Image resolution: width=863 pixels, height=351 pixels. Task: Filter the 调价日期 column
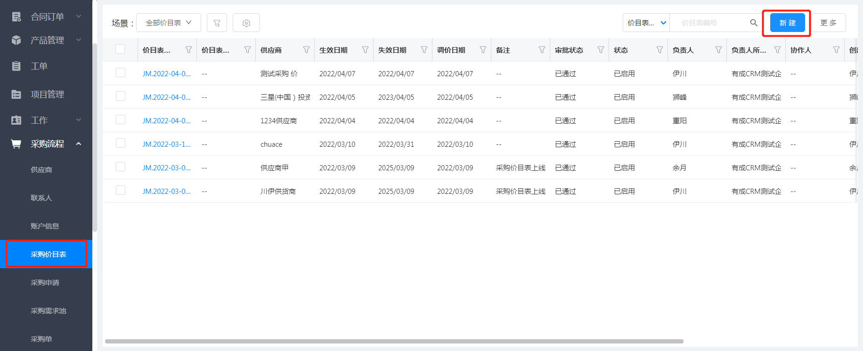coord(483,50)
